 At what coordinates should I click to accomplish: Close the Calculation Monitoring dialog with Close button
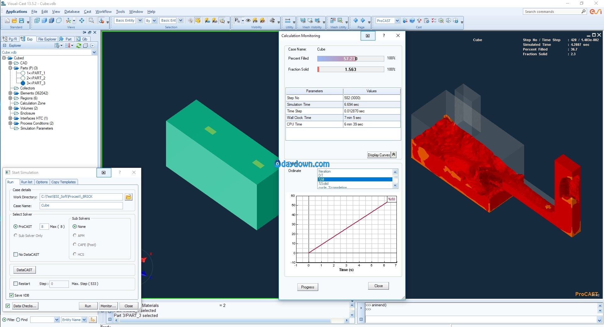[x=379, y=286]
